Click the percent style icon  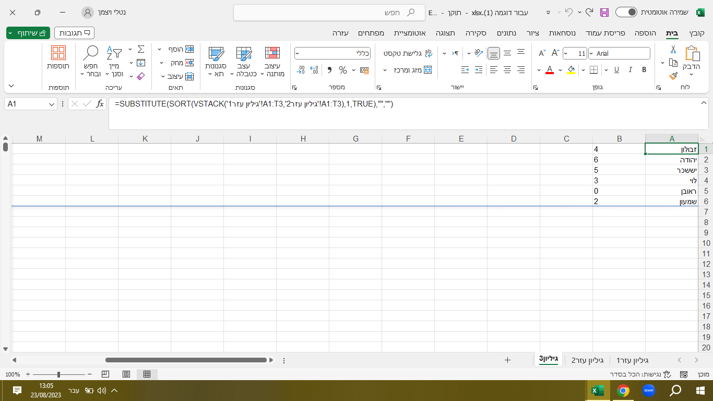[x=343, y=70]
